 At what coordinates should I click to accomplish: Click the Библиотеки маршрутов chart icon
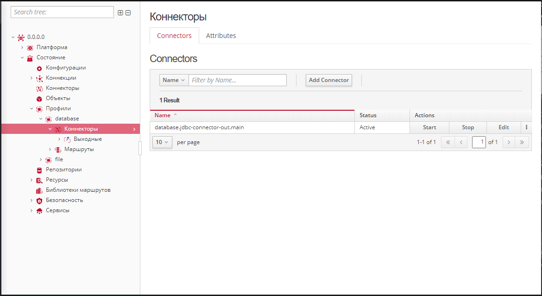click(39, 190)
